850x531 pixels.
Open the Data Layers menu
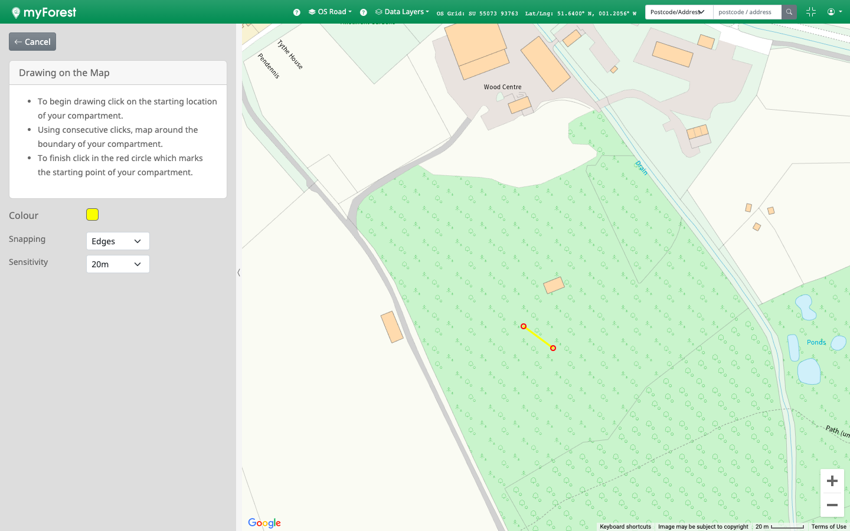pos(403,12)
